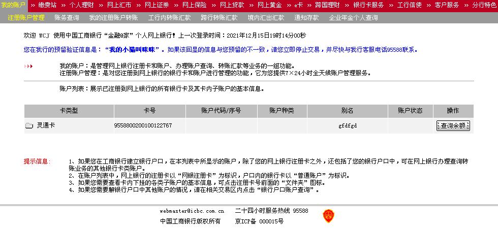This screenshot has width=498, height=229.
Task: Click the red arrows icon beside 我的账户 description
Action: pos(28,66)
